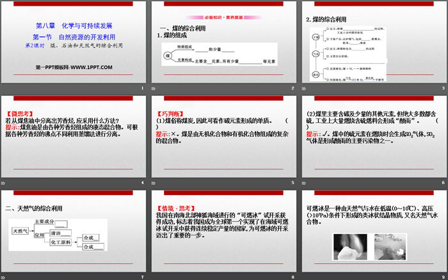This screenshot has height=280, width=448.
Task: Click the '天然气' box in slide 7 diagram
Action: (20, 230)
